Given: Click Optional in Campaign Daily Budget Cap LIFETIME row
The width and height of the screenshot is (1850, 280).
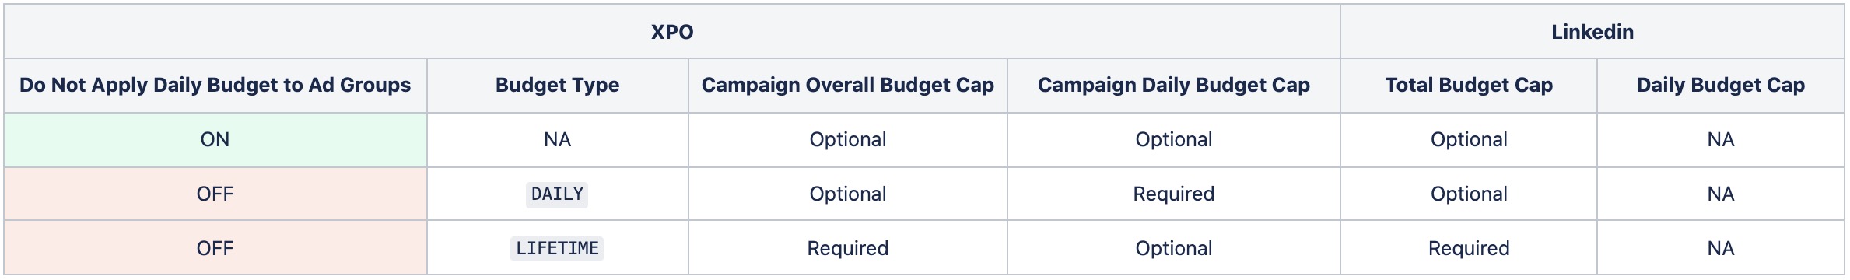Looking at the screenshot, I should (1174, 248).
